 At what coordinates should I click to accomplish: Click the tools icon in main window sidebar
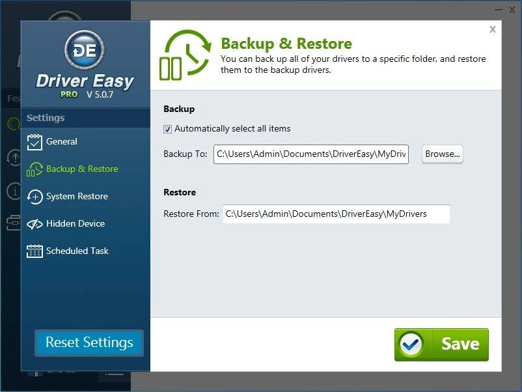coord(14,223)
